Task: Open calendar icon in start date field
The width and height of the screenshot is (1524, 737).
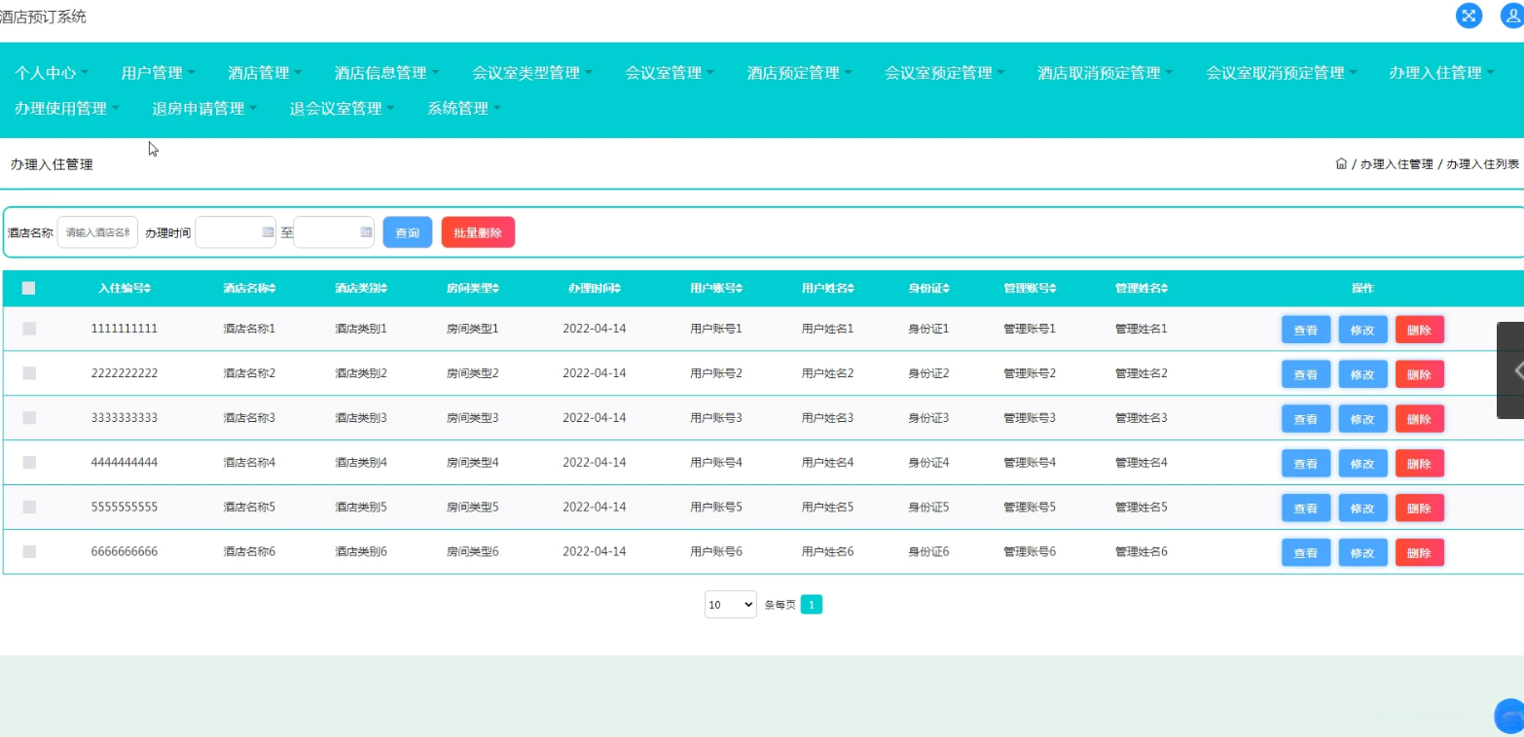Action: [x=268, y=232]
